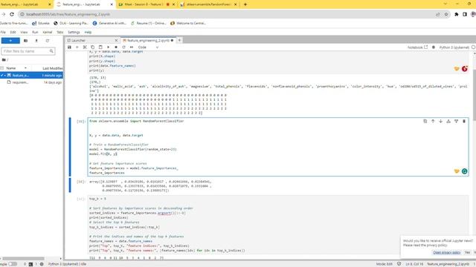This screenshot has height=267, width=476.
Task: Open a new Chrome tab
Action: [245, 4]
